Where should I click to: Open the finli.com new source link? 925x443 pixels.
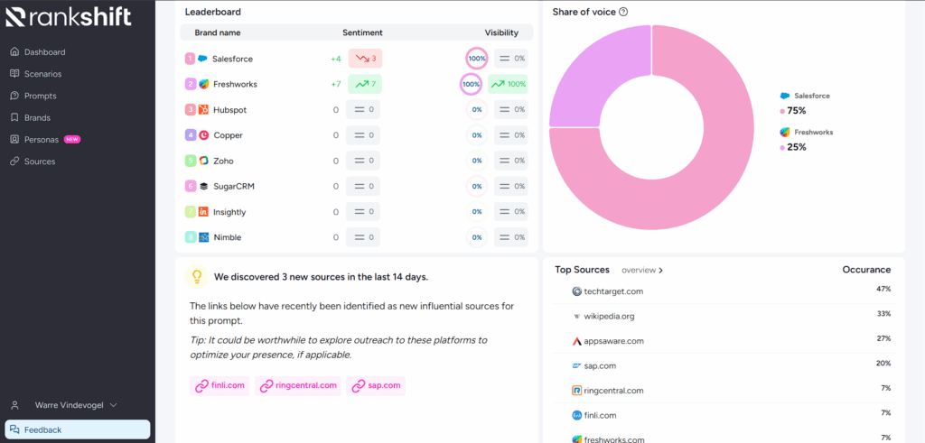click(x=220, y=386)
